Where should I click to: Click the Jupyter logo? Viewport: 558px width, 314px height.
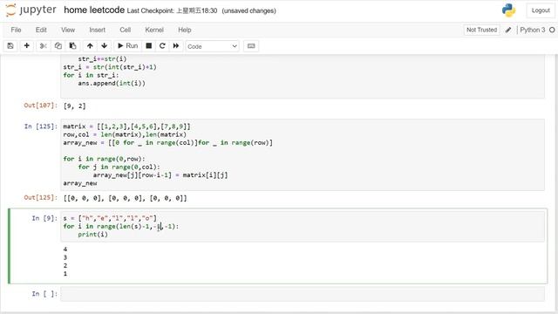[x=31, y=10]
